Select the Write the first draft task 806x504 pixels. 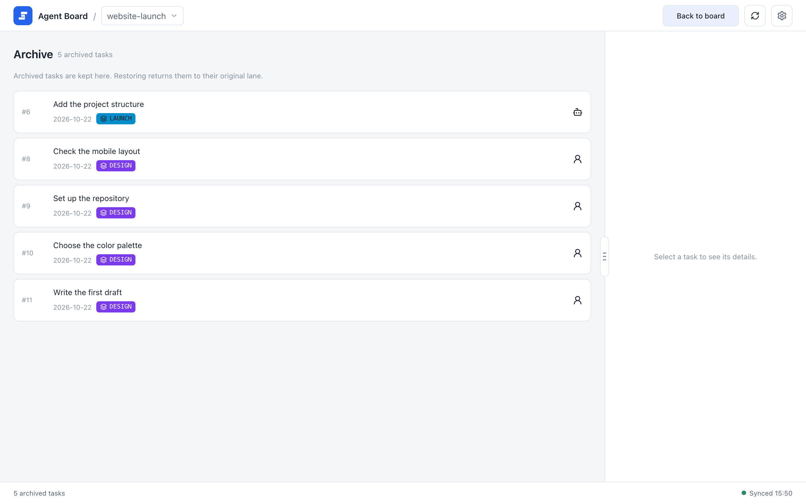point(302,300)
